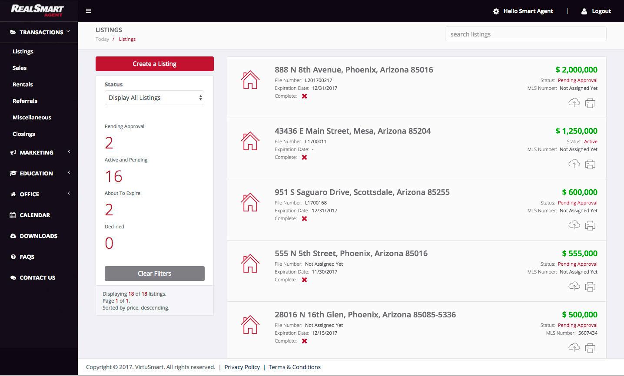Print the 888 N 8th Avenue listing
Viewport: 624px width, 376px height.
point(590,103)
